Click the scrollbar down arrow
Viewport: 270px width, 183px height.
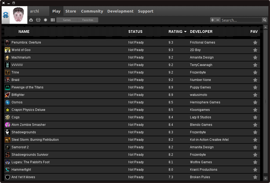(x=265, y=178)
